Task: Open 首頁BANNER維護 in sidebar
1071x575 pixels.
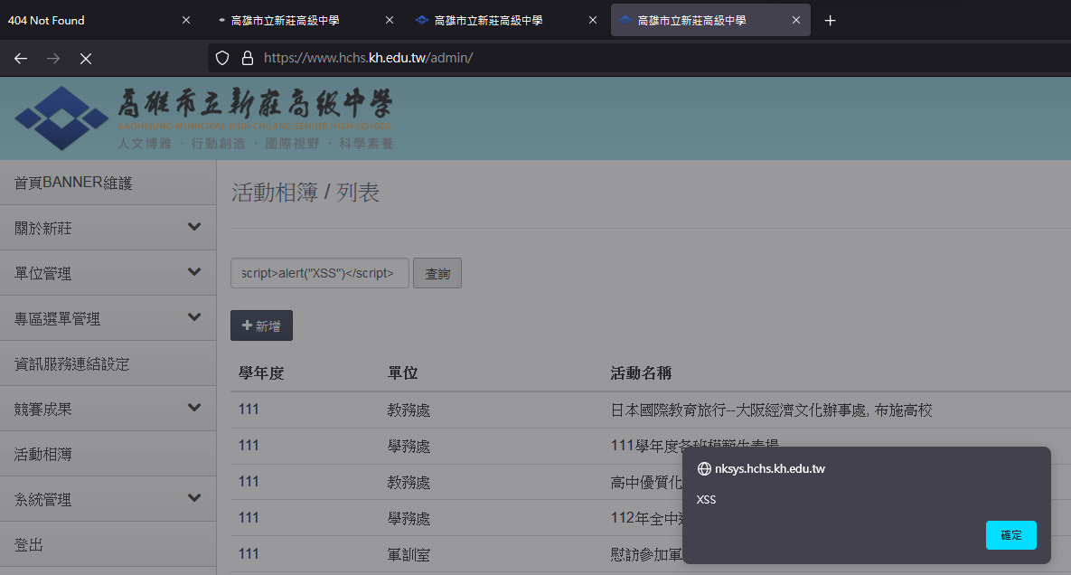Action: (108, 183)
